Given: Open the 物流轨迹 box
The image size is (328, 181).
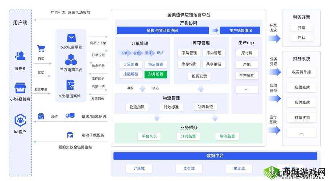Looking at the screenshot, I should click(205, 107).
